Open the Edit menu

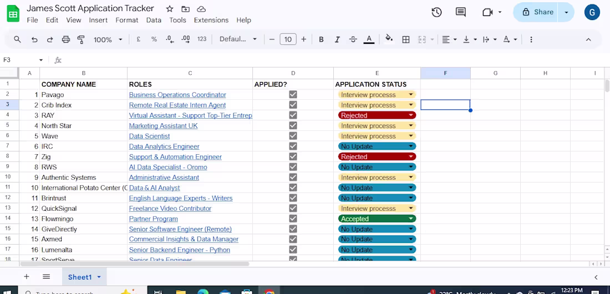52,21
